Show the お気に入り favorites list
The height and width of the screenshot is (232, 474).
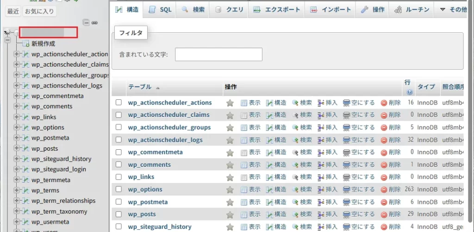(39, 12)
